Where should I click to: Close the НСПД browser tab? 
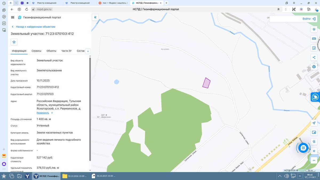coord(160,3)
